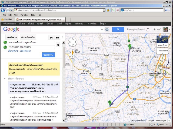Click the satellite view thumbnail
Image resolution: width=173 pixels, height=129 pixels.
click(x=162, y=41)
